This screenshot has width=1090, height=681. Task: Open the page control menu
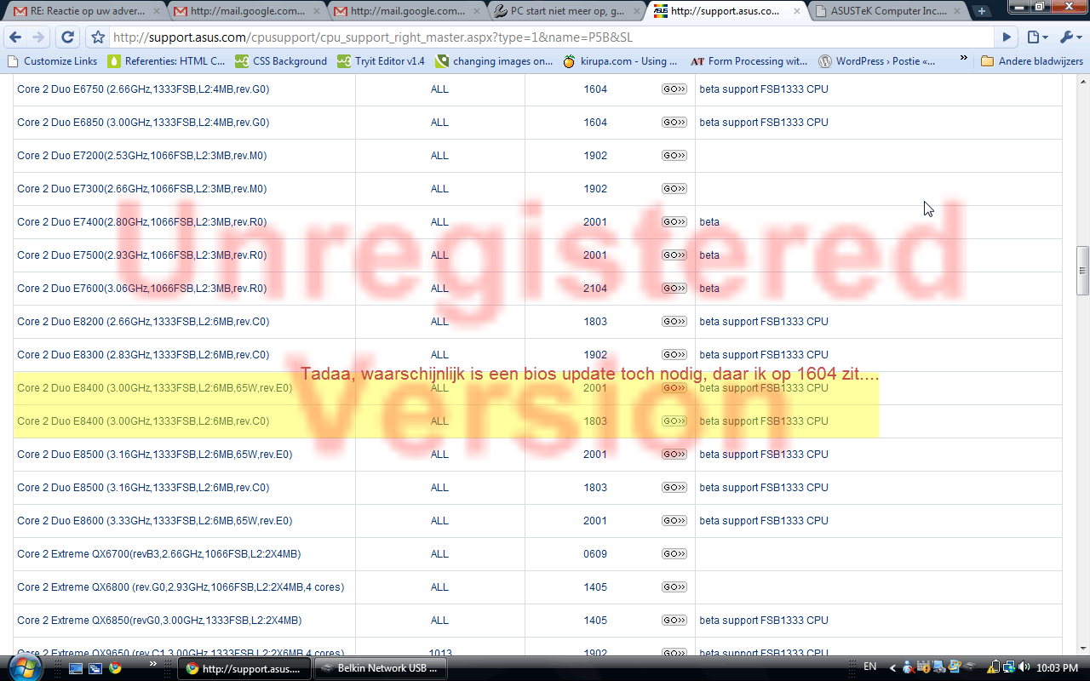pyautogui.click(x=1035, y=37)
